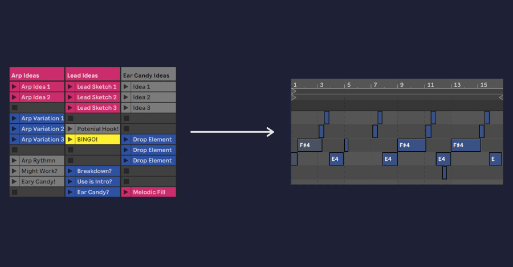Screen dimensions: 513x267
Task: Select the F#4 note starting at bar 13
Action: tap(466, 145)
